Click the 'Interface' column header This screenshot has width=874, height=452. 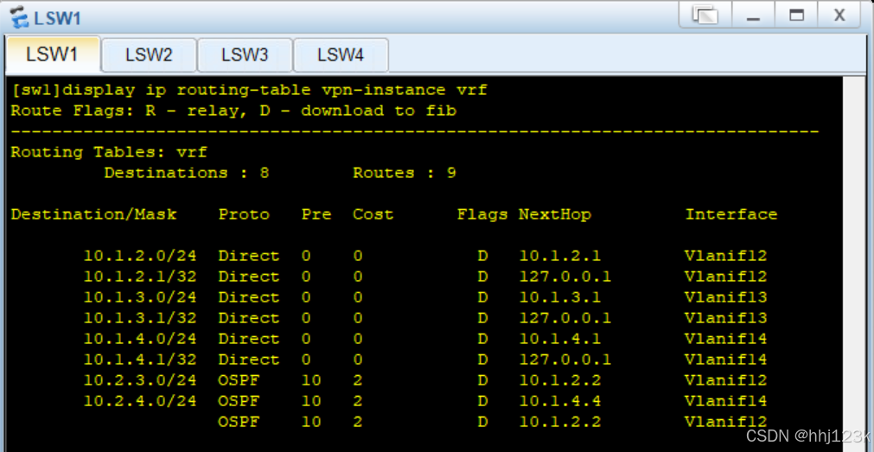point(731,214)
